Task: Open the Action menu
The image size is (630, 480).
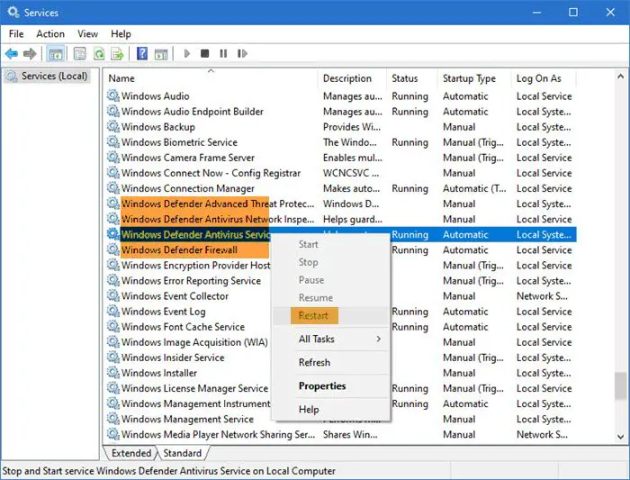Action: [50, 34]
